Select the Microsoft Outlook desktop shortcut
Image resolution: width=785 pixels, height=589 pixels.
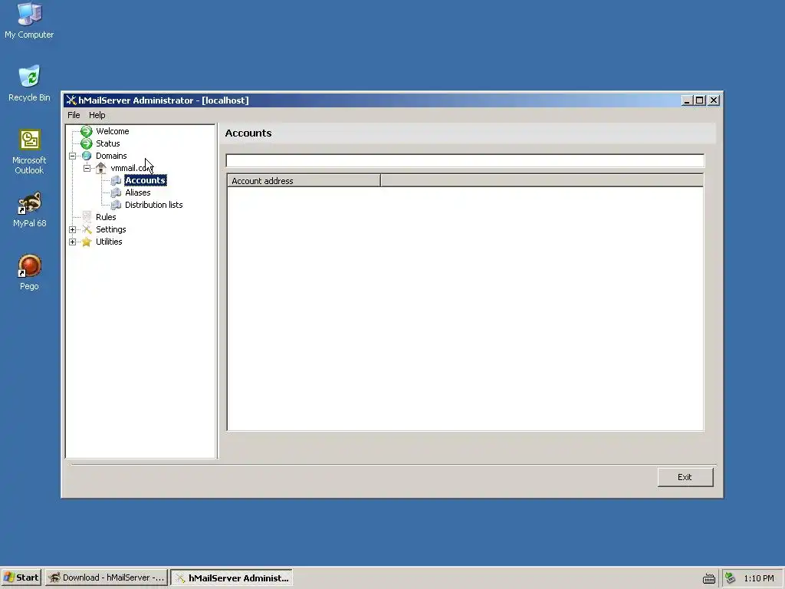pyautogui.click(x=29, y=151)
